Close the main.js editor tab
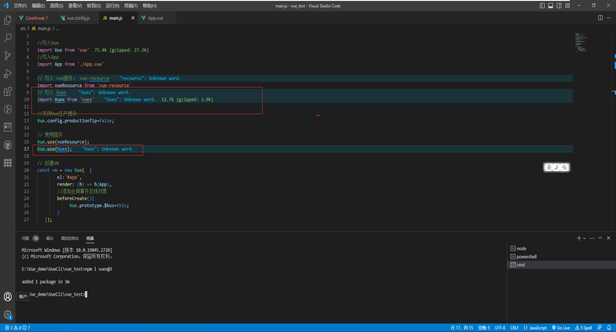Viewport: 616px width, 332px height. [133, 18]
